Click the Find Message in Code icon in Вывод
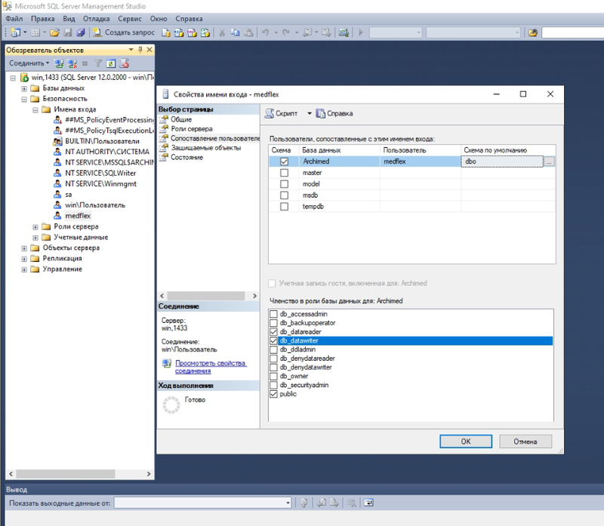This screenshot has height=526, width=604. (x=304, y=503)
